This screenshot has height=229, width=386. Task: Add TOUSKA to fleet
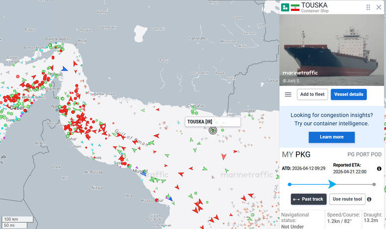[x=312, y=94]
